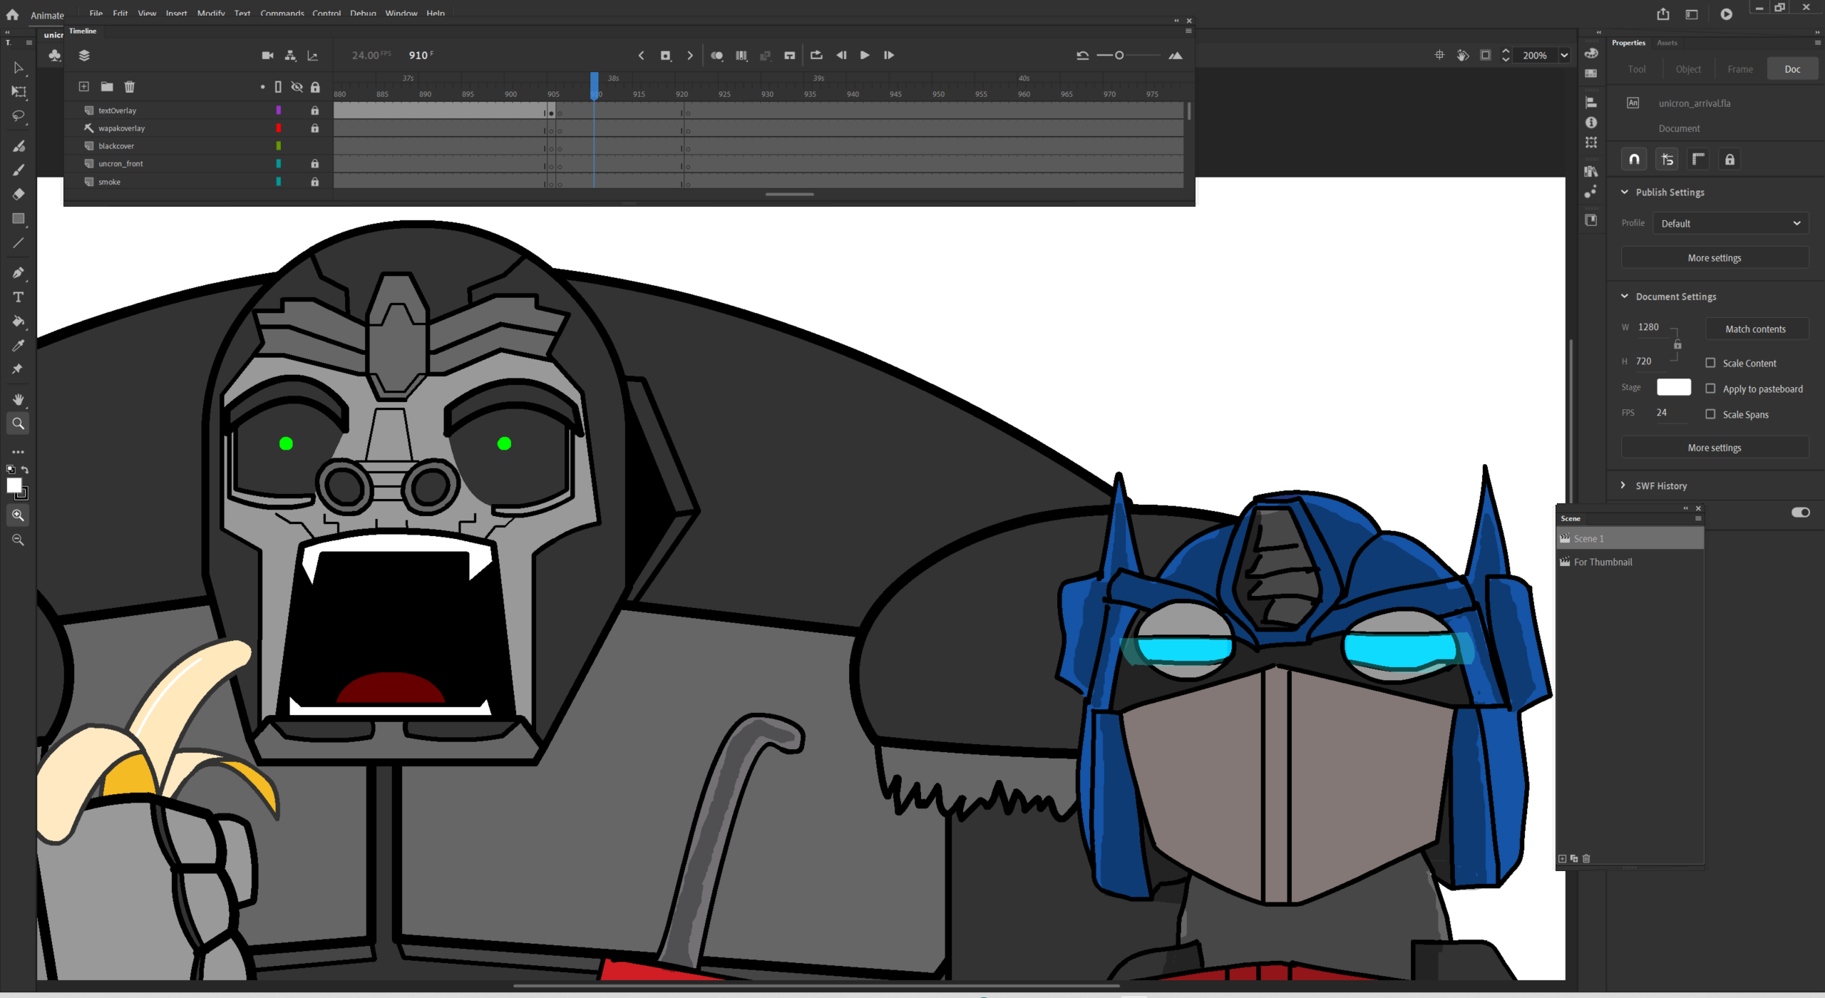
Task: Click the zoom-out magnifier option
Action: (19, 540)
